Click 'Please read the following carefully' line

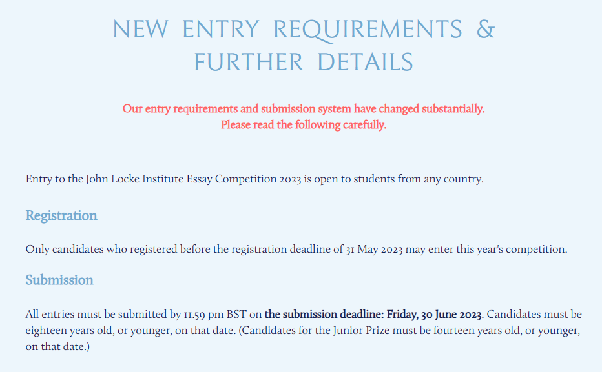pos(304,125)
